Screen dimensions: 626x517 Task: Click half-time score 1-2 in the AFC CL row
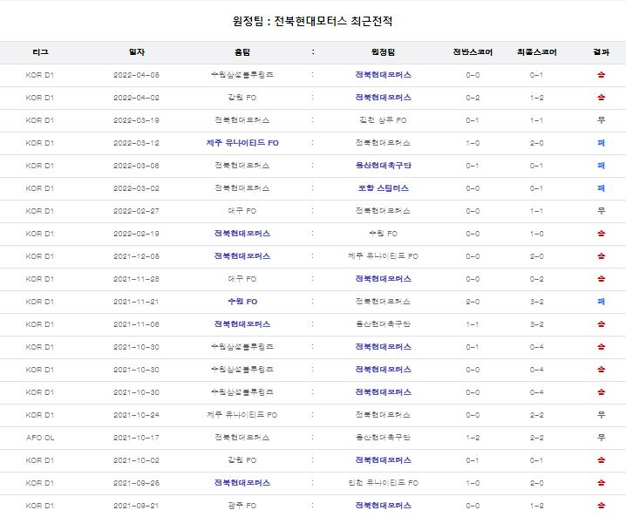tap(473, 438)
